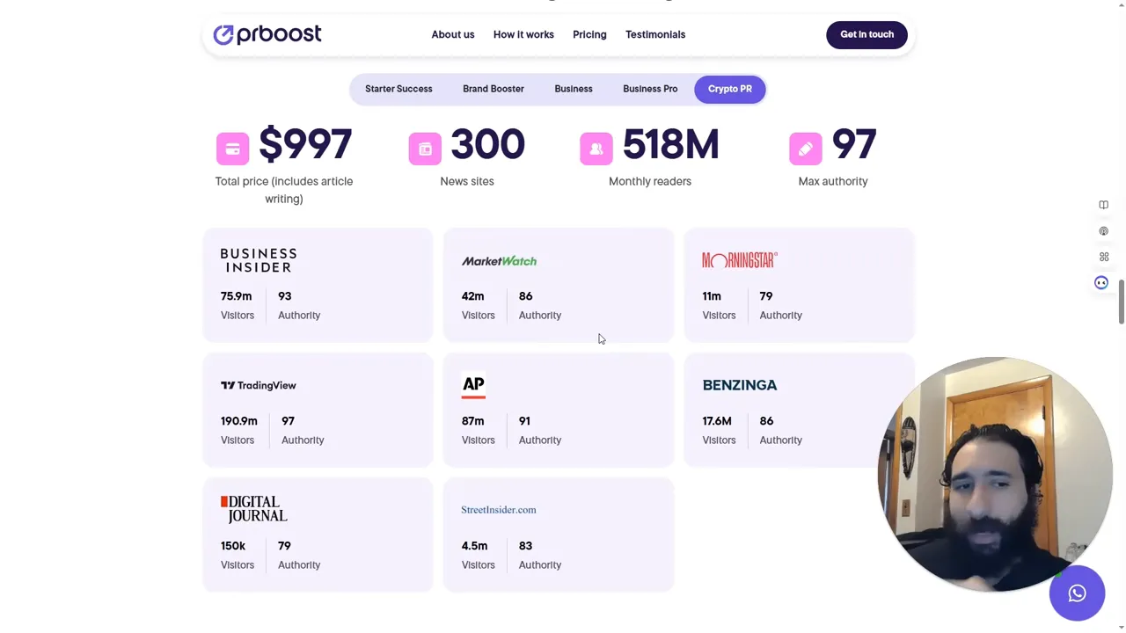
Task: Click the pink monthly readers icon
Action: point(596,149)
